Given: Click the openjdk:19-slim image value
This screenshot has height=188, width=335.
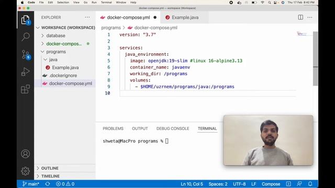Looking at the screenshot, I should click(x=167, y=61).
